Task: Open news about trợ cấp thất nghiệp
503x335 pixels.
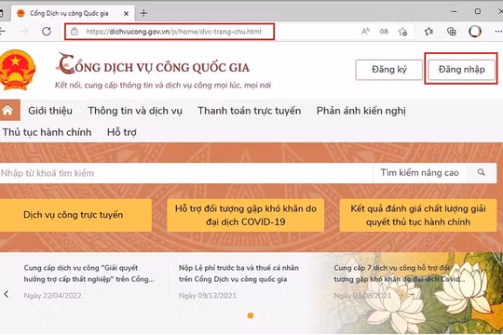Action: coord(88,274)
